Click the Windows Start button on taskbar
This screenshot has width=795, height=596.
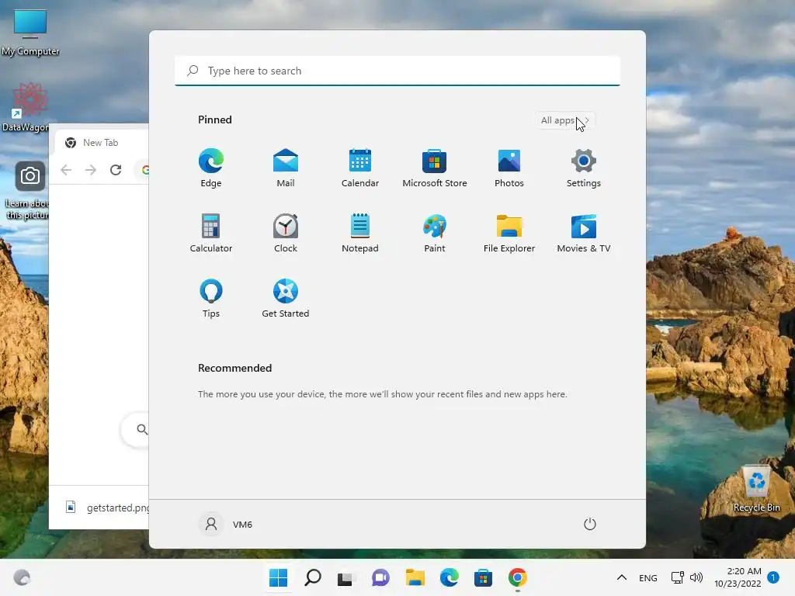tap(279, 577)
